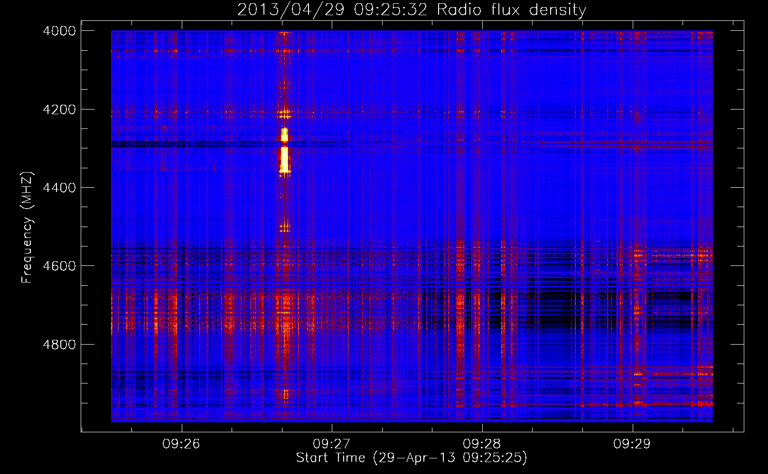Click the 4800 frequency tick label
The width and height of the screenshot is (768, 474).
point(59,345)
